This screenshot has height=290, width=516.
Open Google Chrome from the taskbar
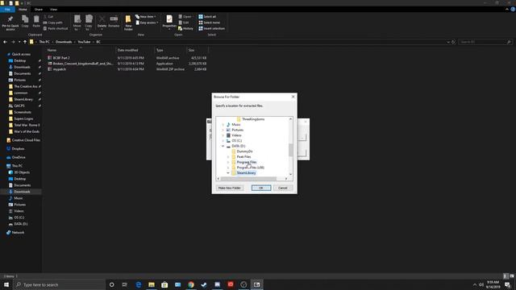pos(191,284)
